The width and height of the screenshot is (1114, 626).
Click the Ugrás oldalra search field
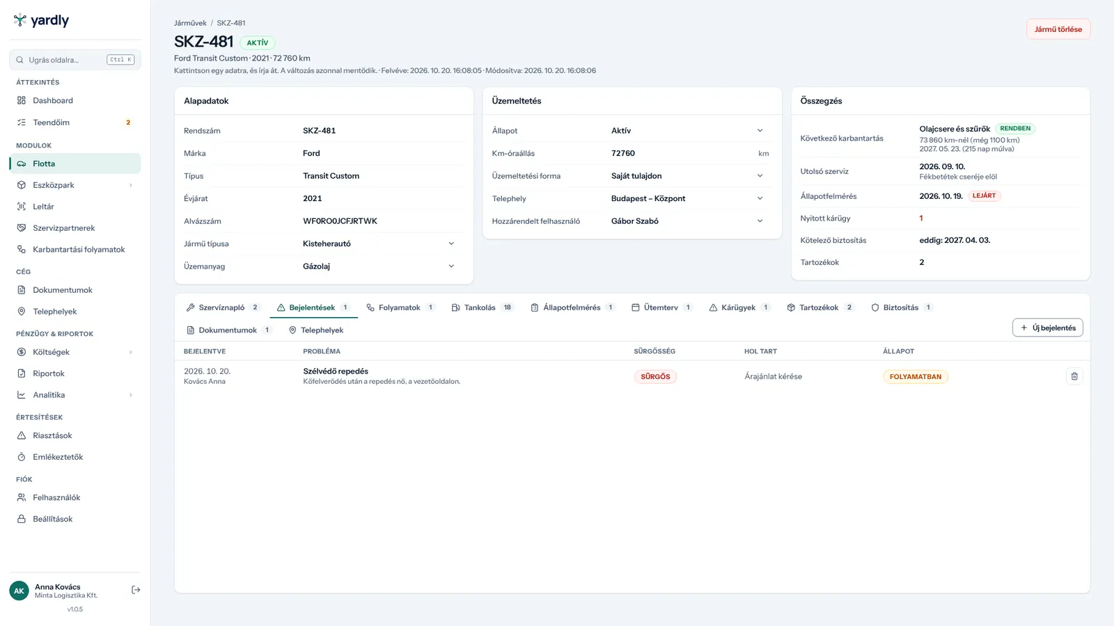click(75, 60)
